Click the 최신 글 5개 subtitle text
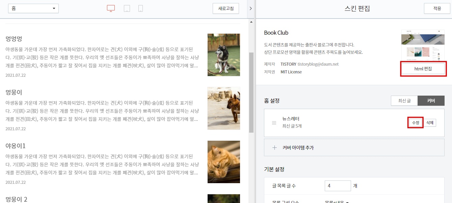This screenshot has height=203, width=452. pos(292,126)
